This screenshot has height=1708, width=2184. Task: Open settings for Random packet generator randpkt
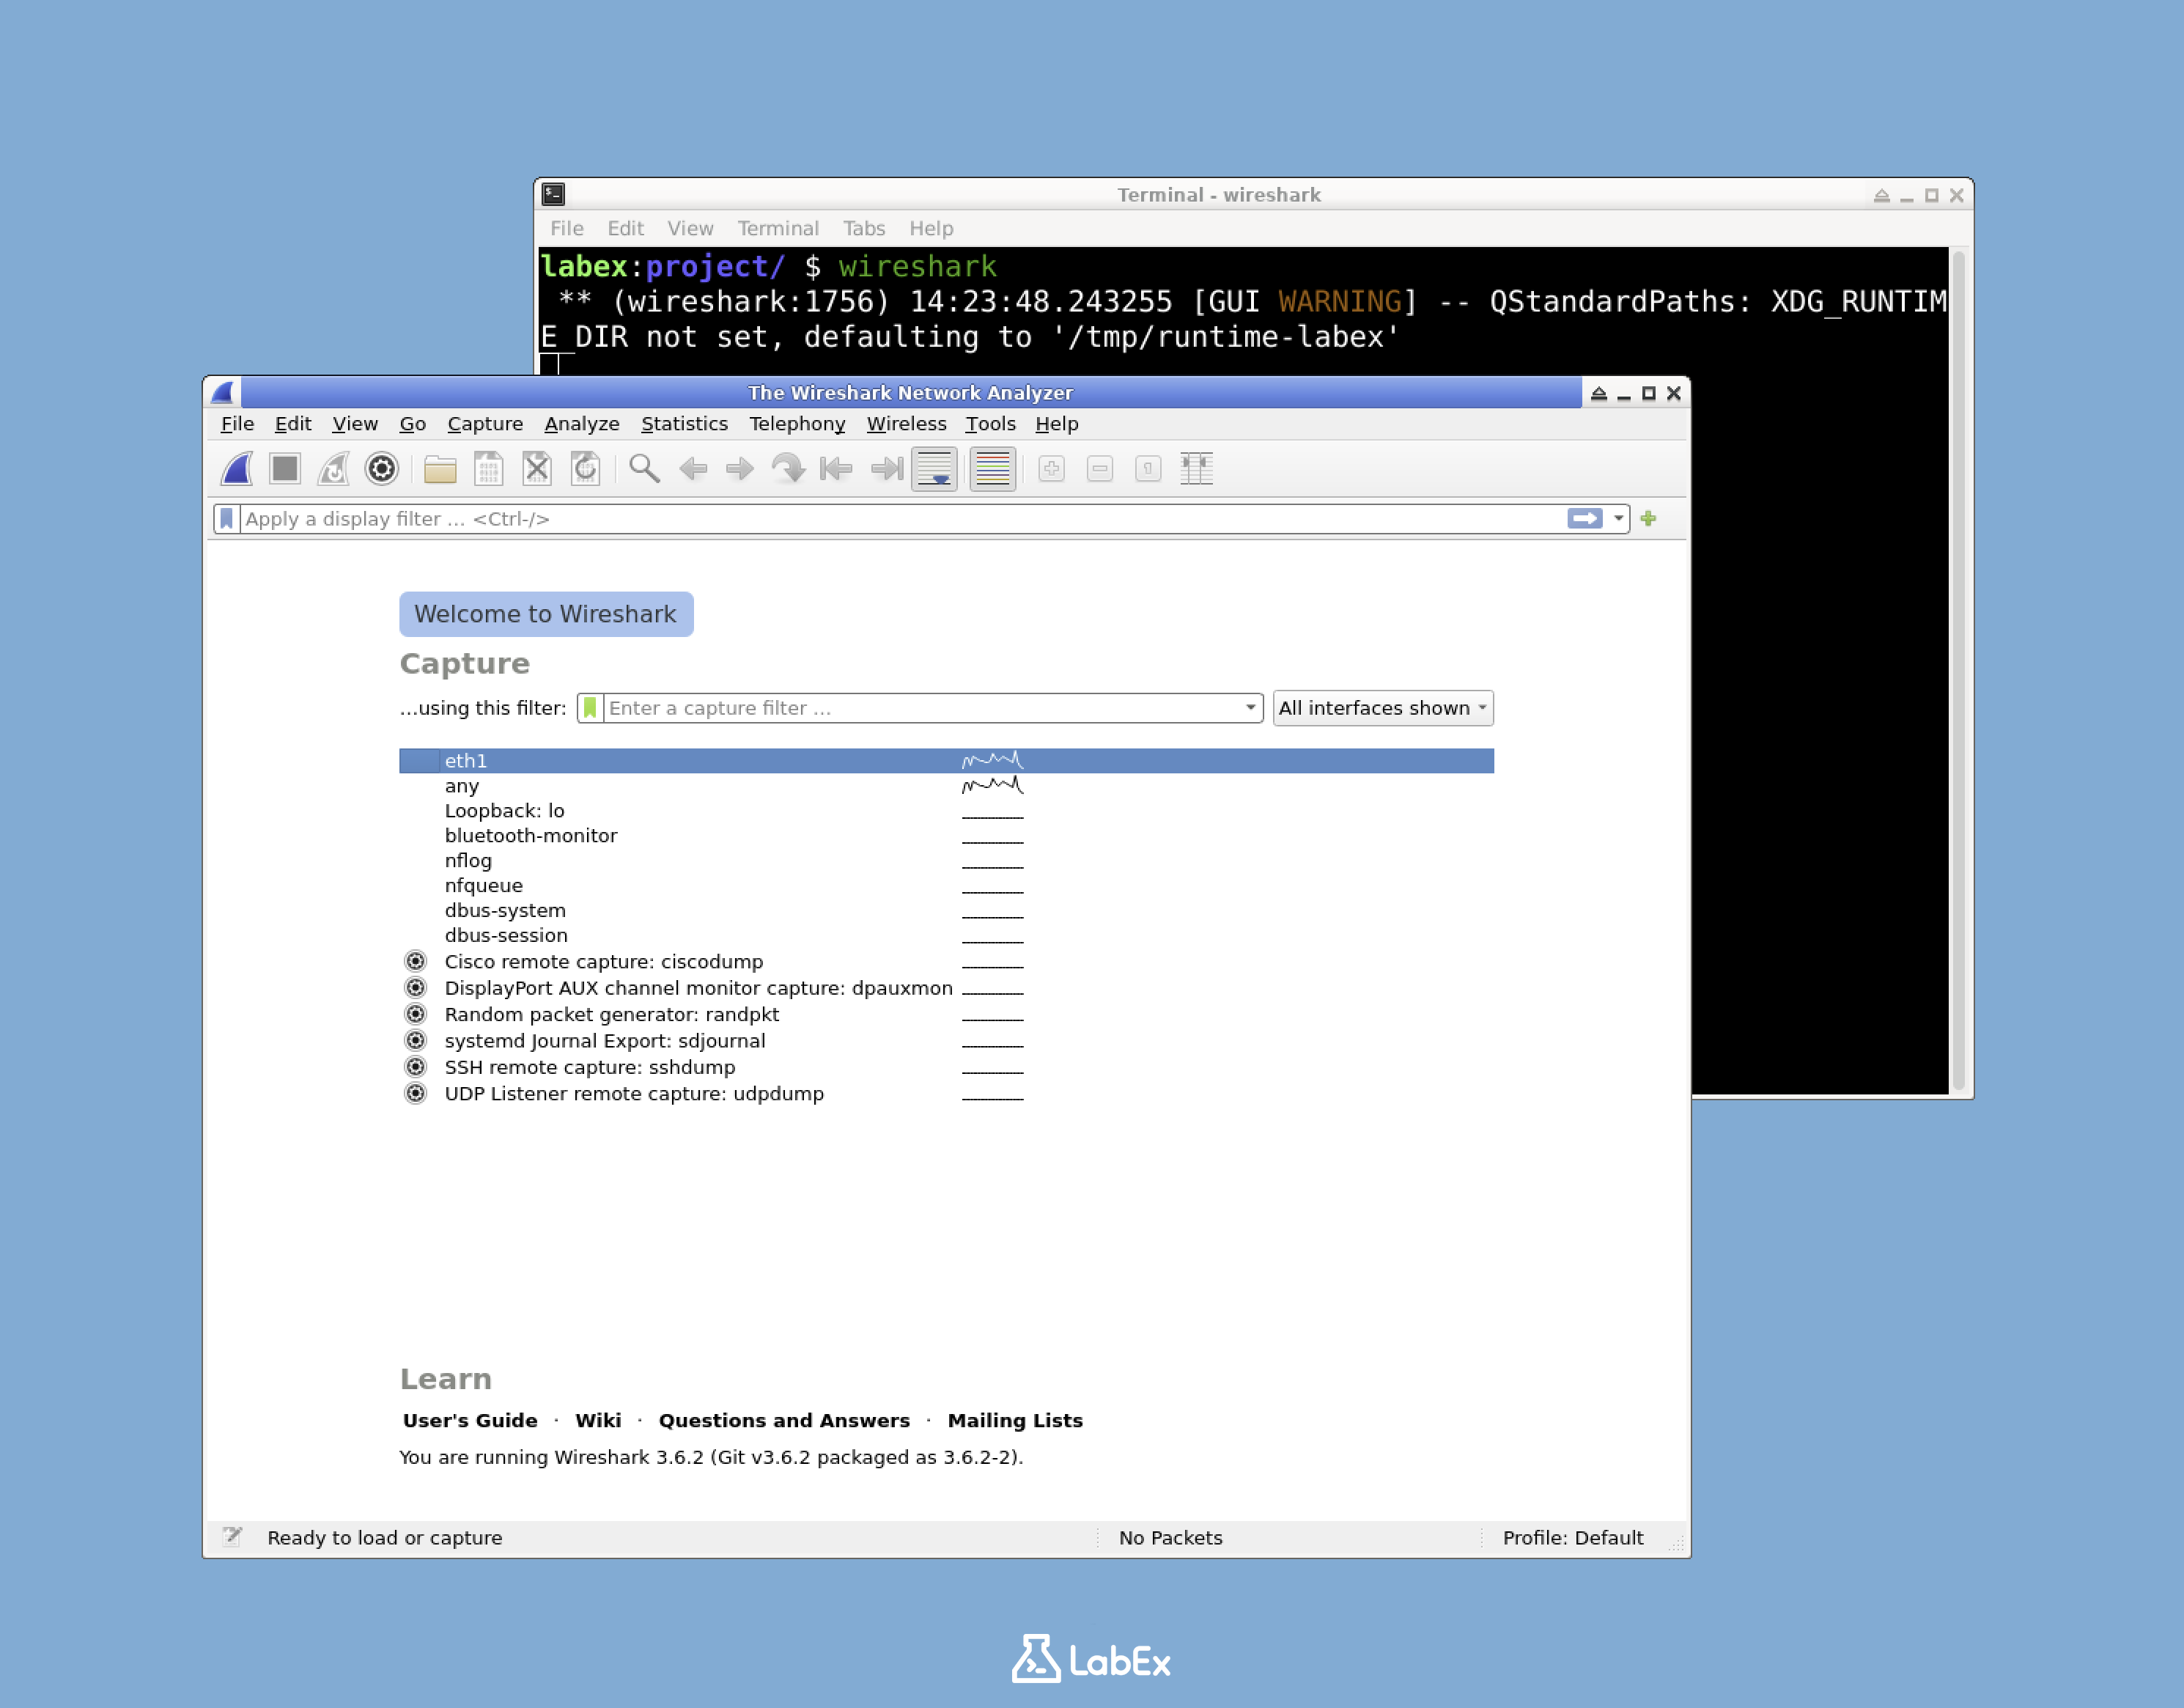pyautogui.click(x=416, y=1014)
